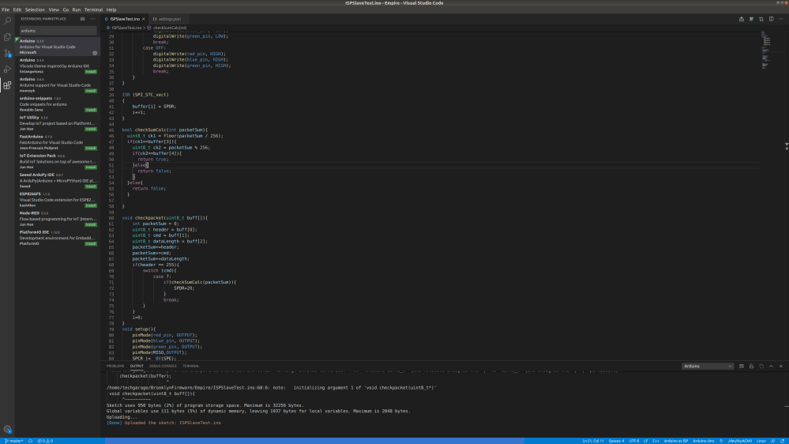Click errors and warnings count in status bar
Image resolution: width=789 pixels, height=444 pixels.
pos(45,441)
